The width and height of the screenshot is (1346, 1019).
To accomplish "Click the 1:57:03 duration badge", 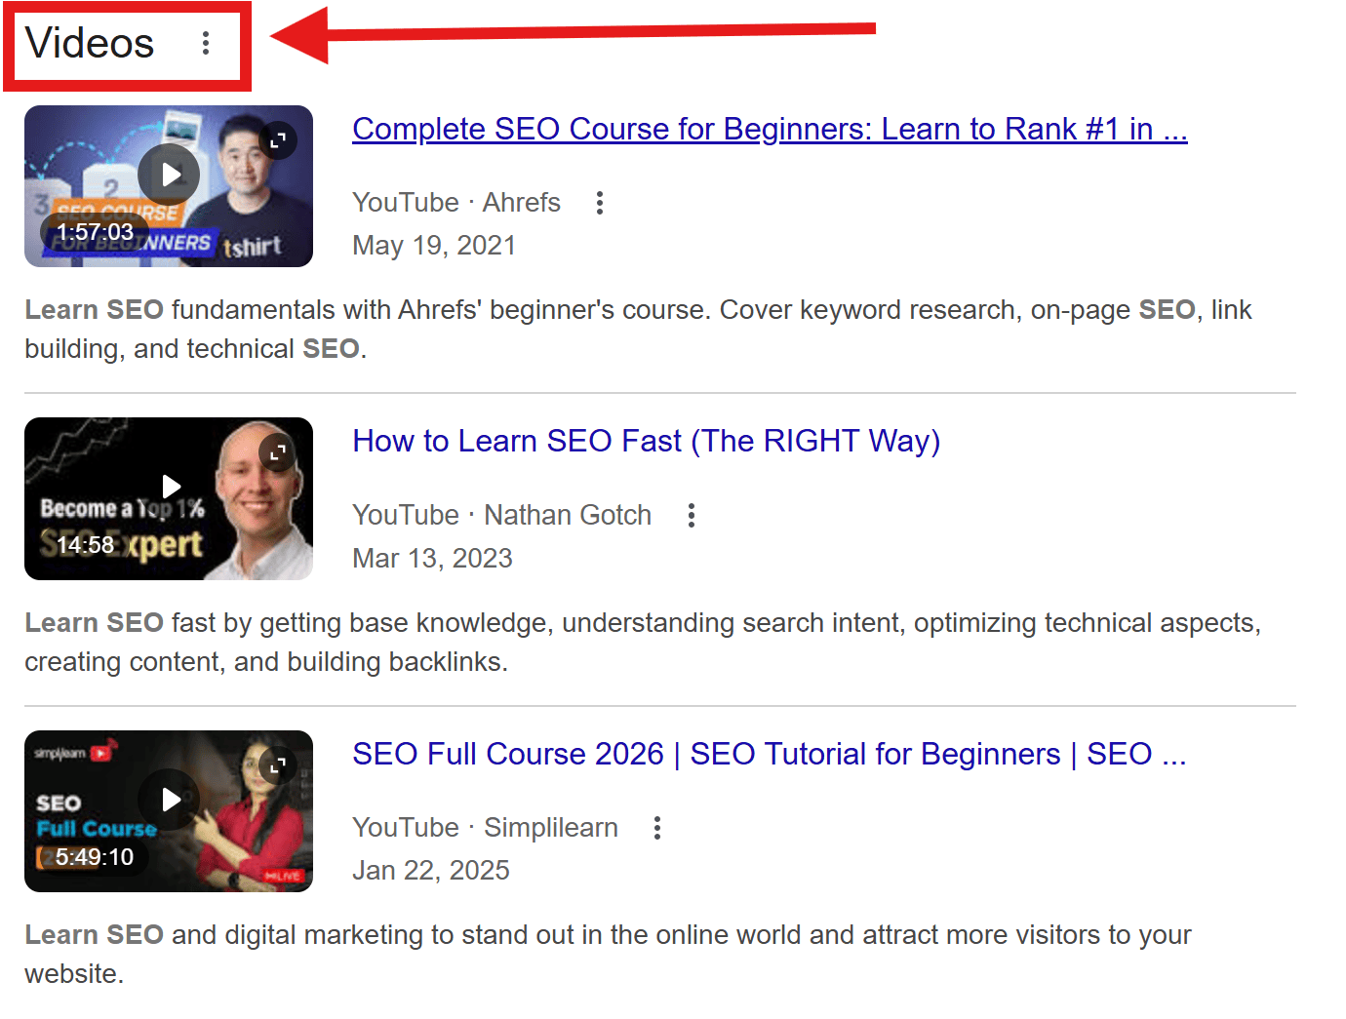I will click(x=95, y=232).
